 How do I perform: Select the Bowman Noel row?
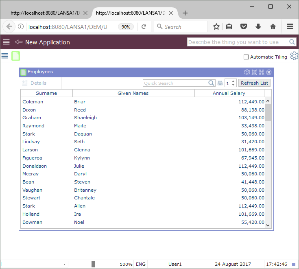143,222
